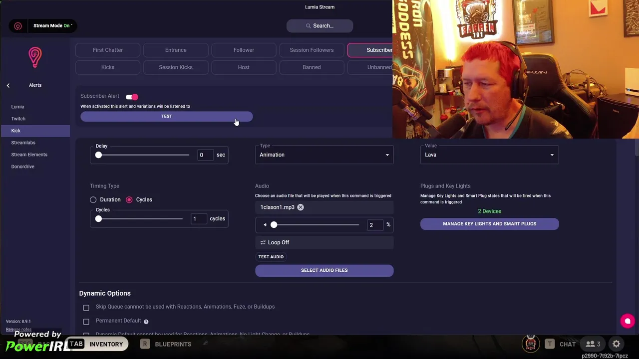The width and height of the screenshot is (639, 359).
Task: Select Streamlabs in the Alerts sidebar
Action: tap(35, 143)
